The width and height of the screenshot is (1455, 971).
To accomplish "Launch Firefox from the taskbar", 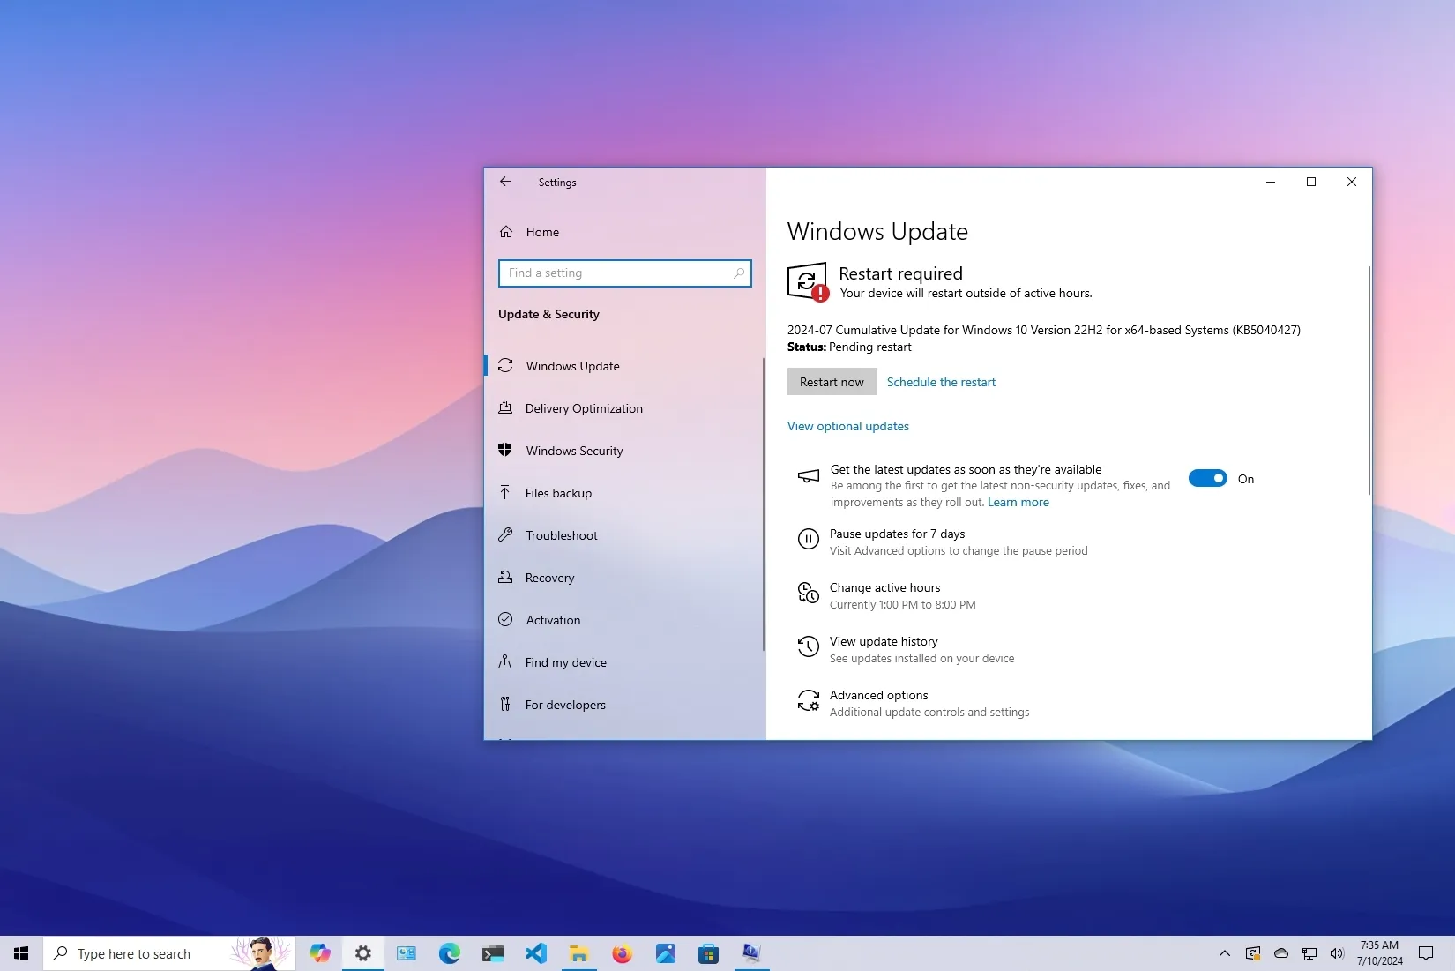I will point(622,953).
